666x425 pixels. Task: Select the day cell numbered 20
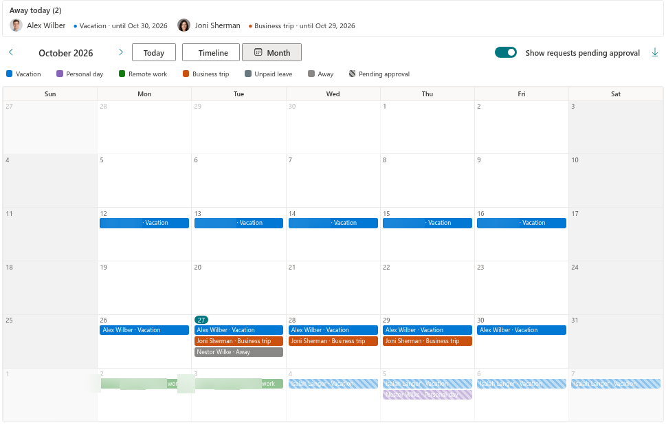pos(238,287)
